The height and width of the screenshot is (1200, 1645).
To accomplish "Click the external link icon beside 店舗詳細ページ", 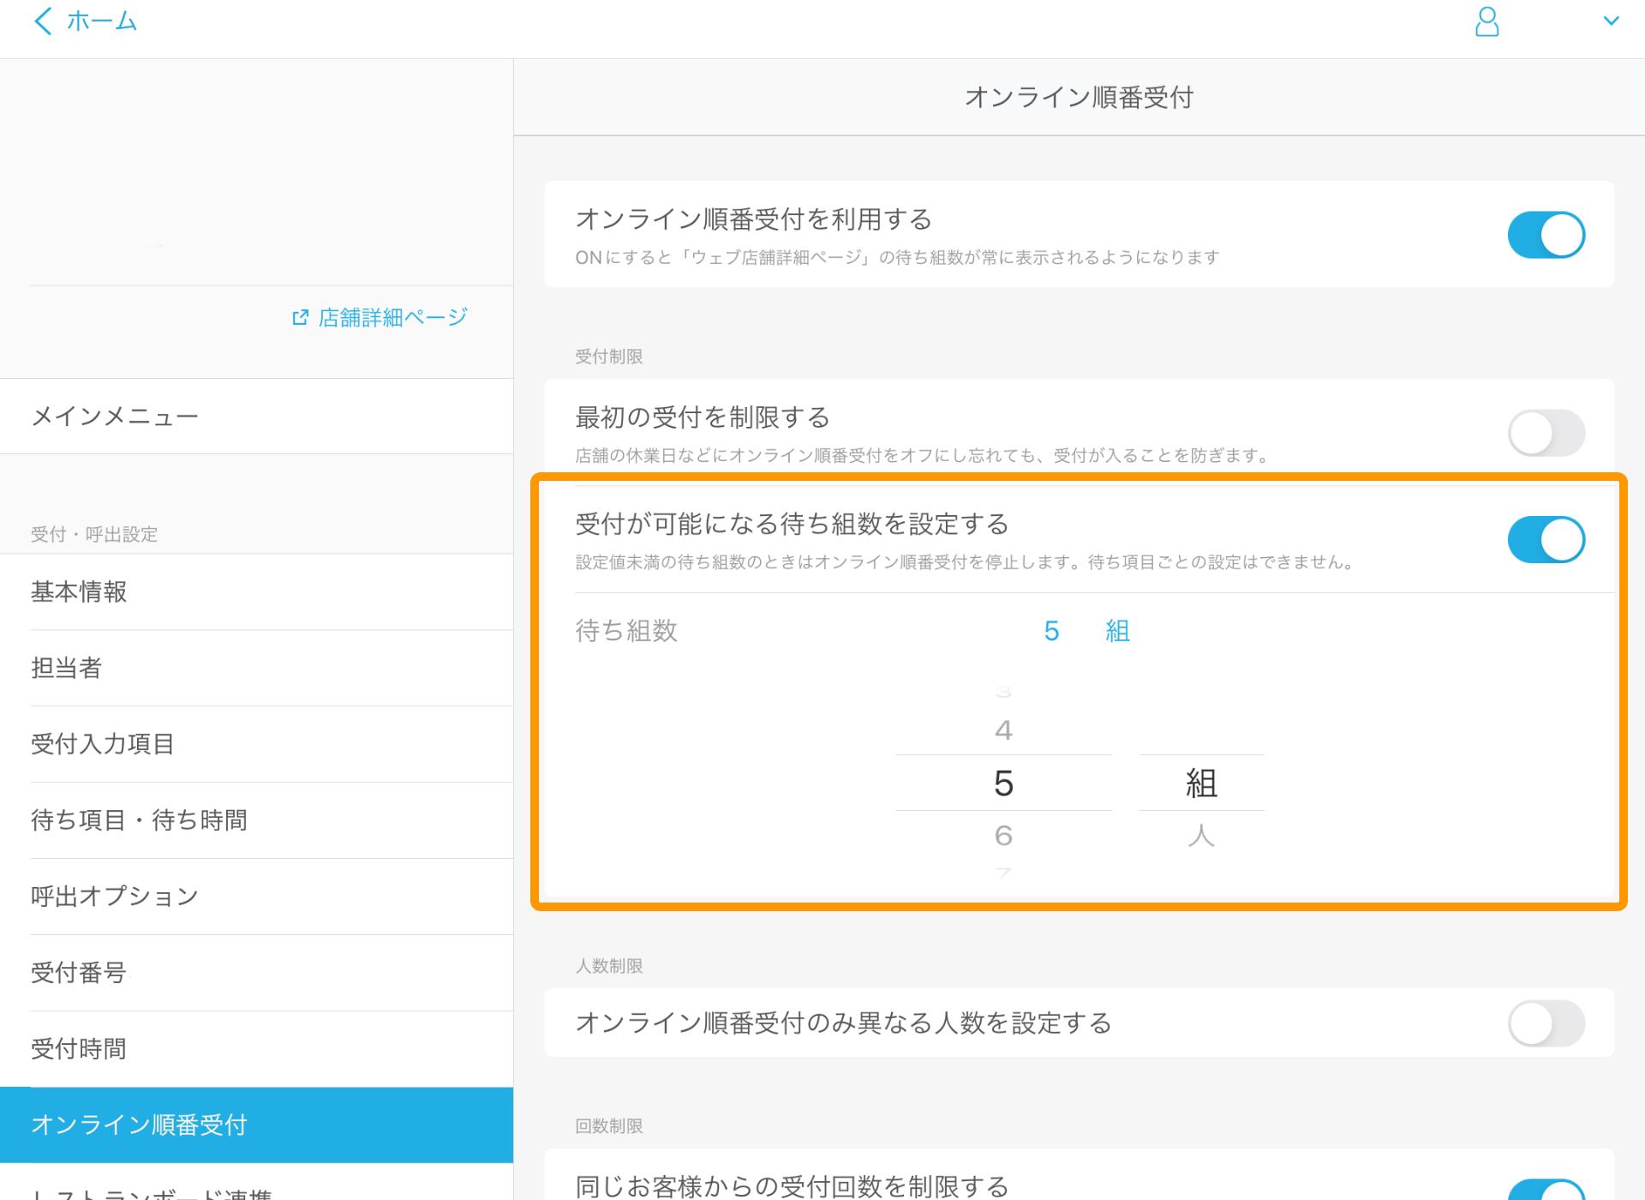I will click(x=300, y=318).
